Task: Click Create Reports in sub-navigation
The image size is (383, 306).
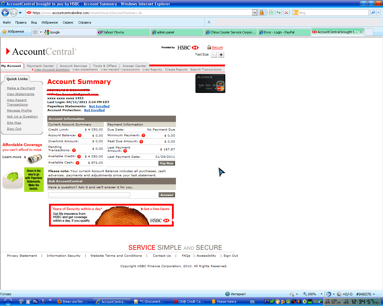Action: [176, 70]
